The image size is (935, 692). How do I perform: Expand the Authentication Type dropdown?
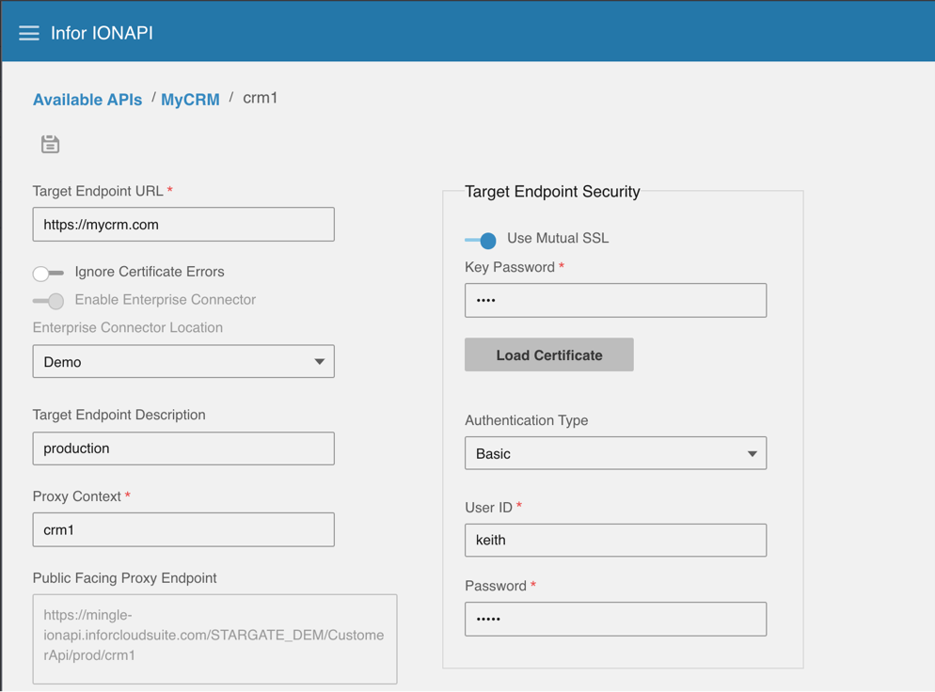[x=615, y=453]
